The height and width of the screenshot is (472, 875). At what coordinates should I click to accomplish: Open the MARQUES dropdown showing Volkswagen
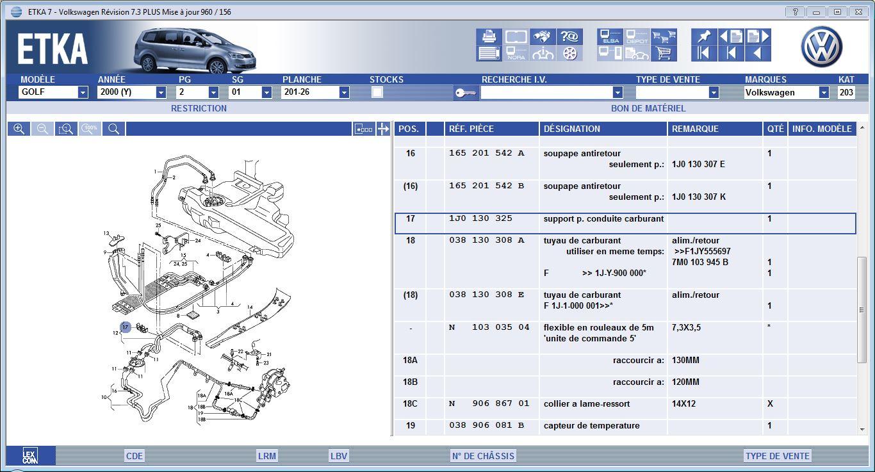823,92
